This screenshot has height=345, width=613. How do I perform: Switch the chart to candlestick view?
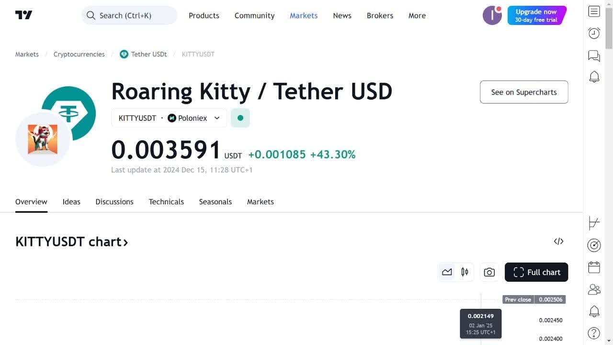464,272
